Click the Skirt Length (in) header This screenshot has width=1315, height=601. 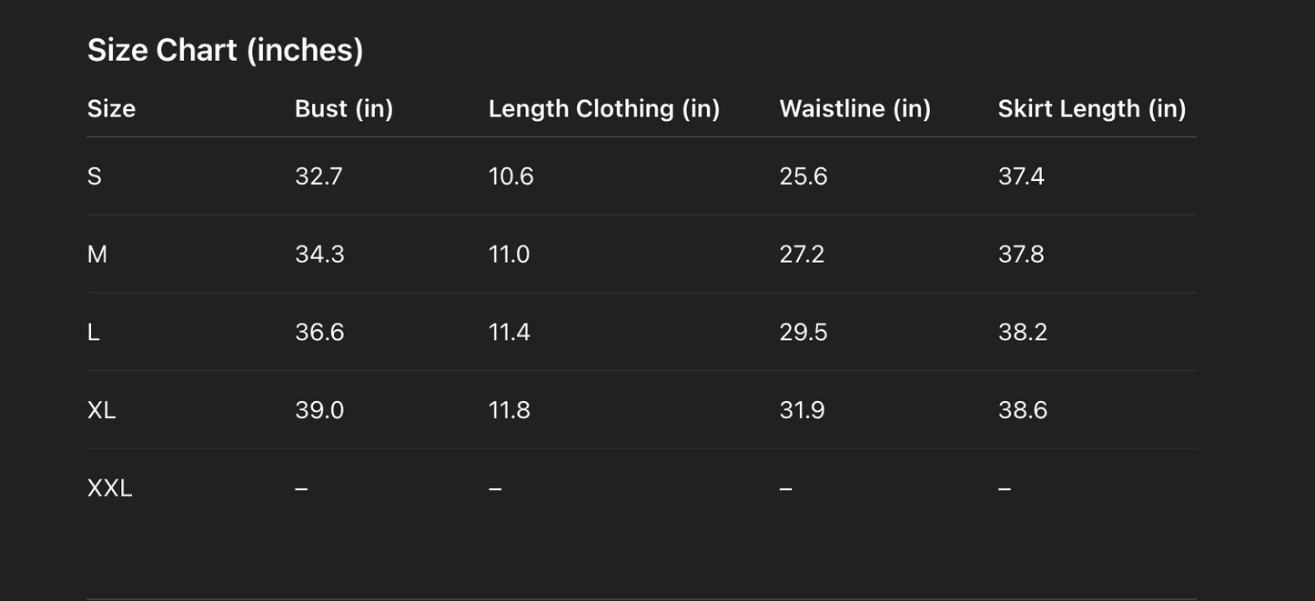(x=1091, y=109)
